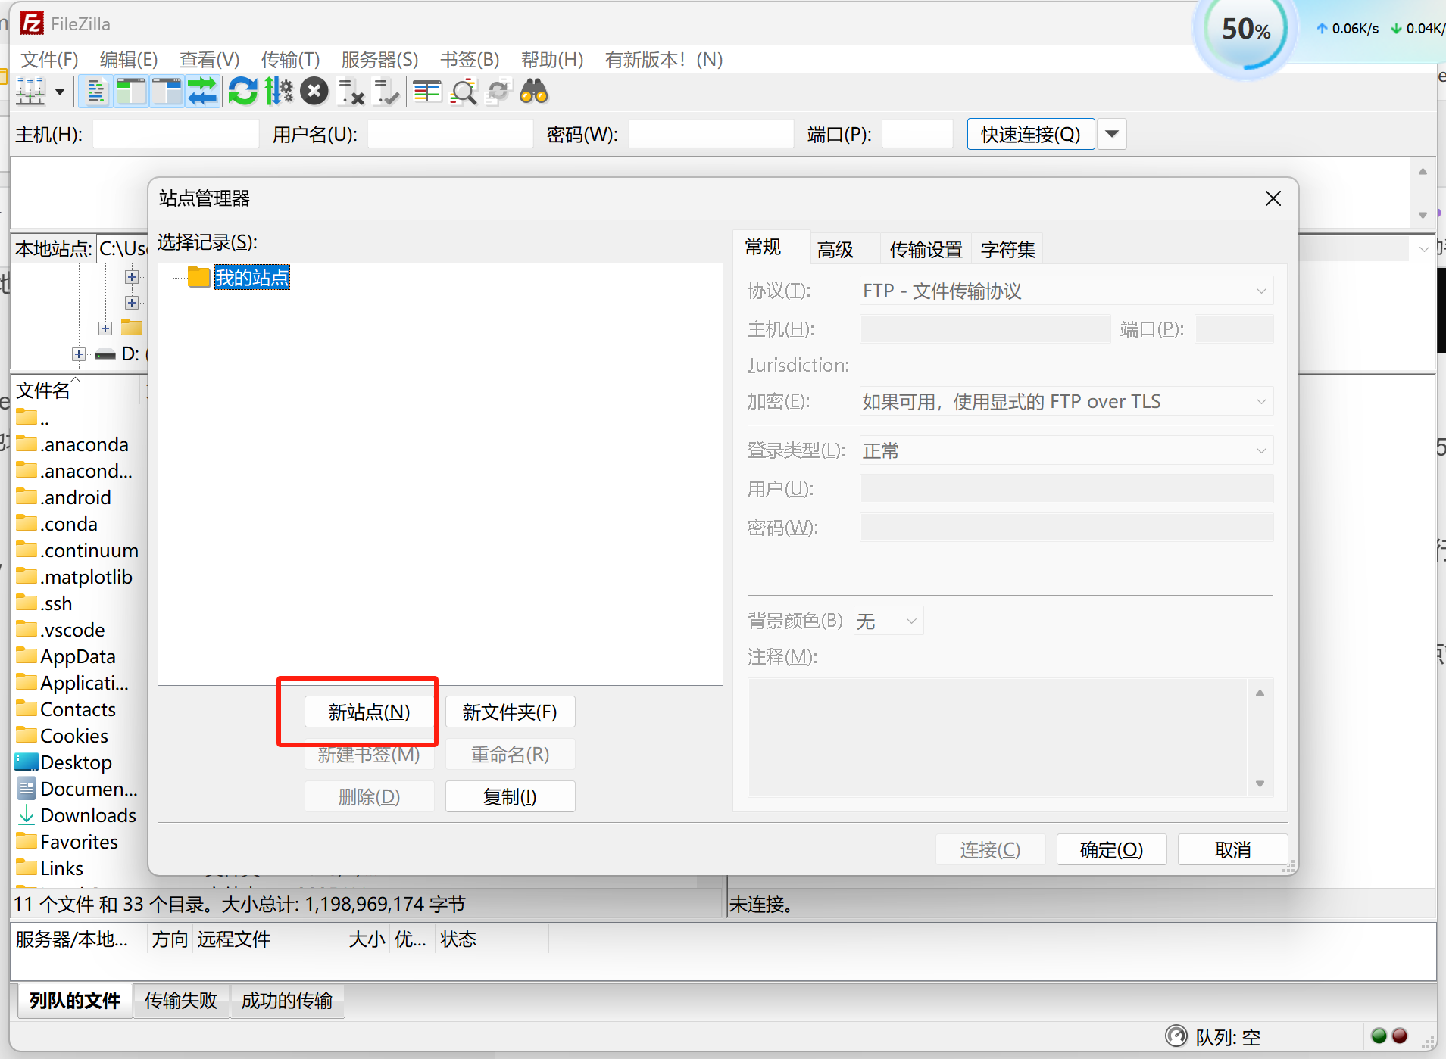Click the Downloads arrow icon in file list

point(27,814)
